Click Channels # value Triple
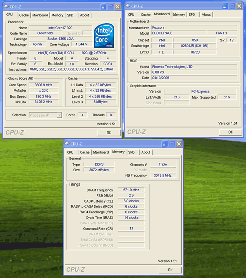This screenshot has height=278, width=246. 163,164
